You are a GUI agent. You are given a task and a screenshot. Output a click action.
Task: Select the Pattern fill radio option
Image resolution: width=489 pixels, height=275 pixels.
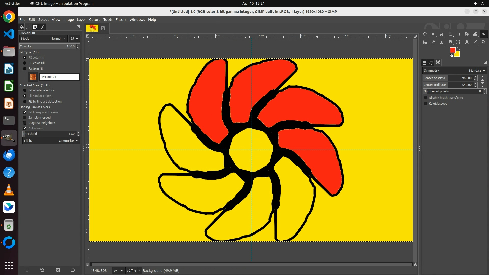coord(25,69)
